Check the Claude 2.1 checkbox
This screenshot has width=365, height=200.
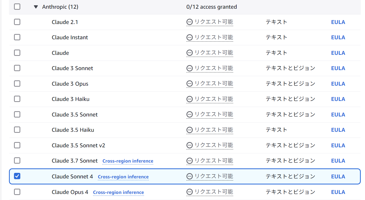pyautogui.click(x=17, y=22)
